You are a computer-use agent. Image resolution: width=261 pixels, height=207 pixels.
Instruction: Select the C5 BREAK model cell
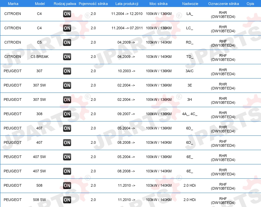[40, 57]
